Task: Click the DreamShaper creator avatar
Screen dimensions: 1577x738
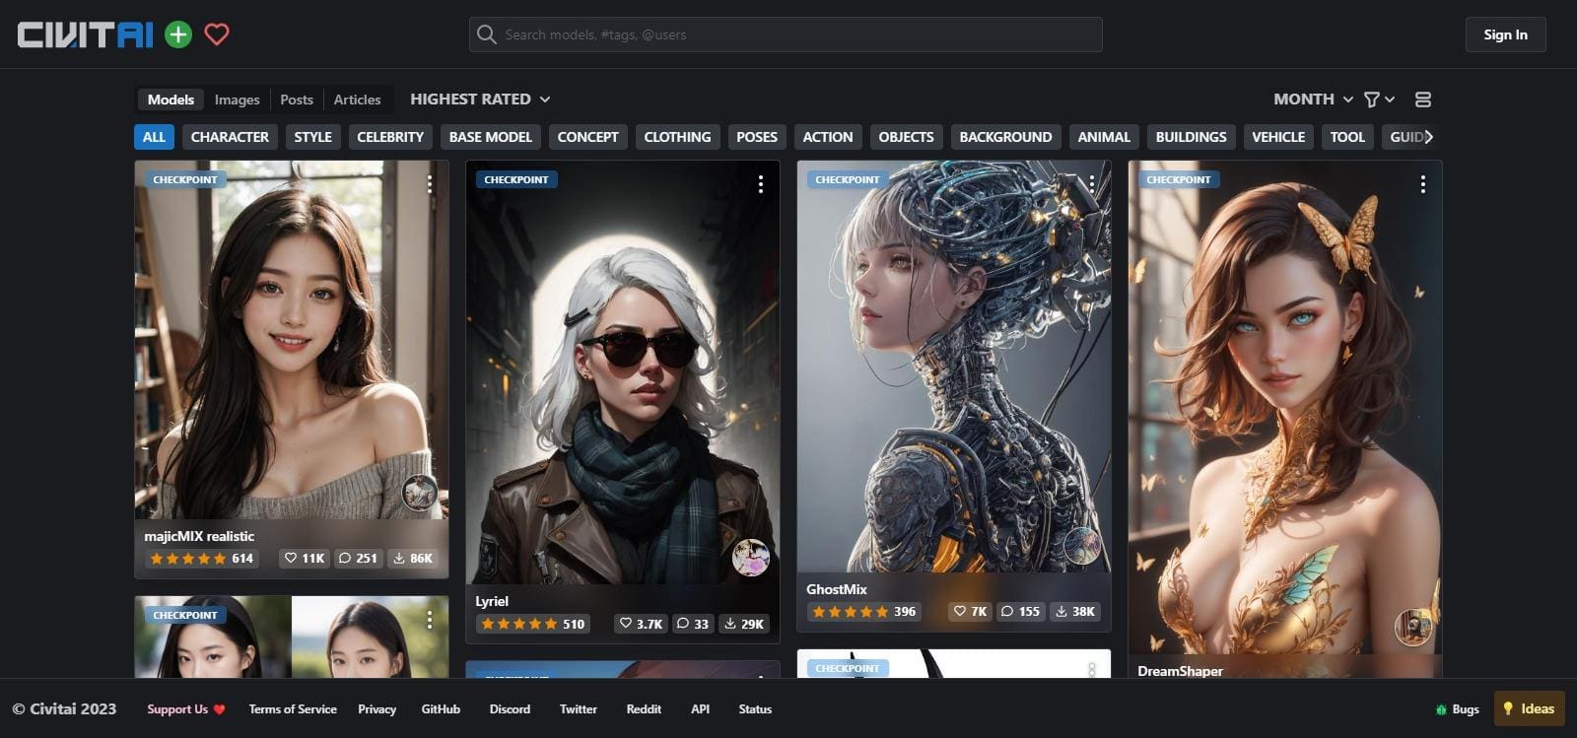Action: click(1412, 628)
